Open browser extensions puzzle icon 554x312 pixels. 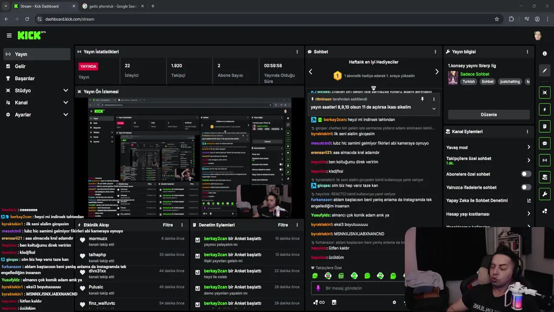[511, 19]
